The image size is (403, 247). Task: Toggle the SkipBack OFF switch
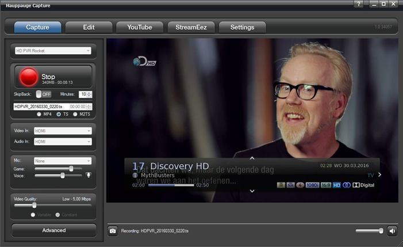pos(44,94)
